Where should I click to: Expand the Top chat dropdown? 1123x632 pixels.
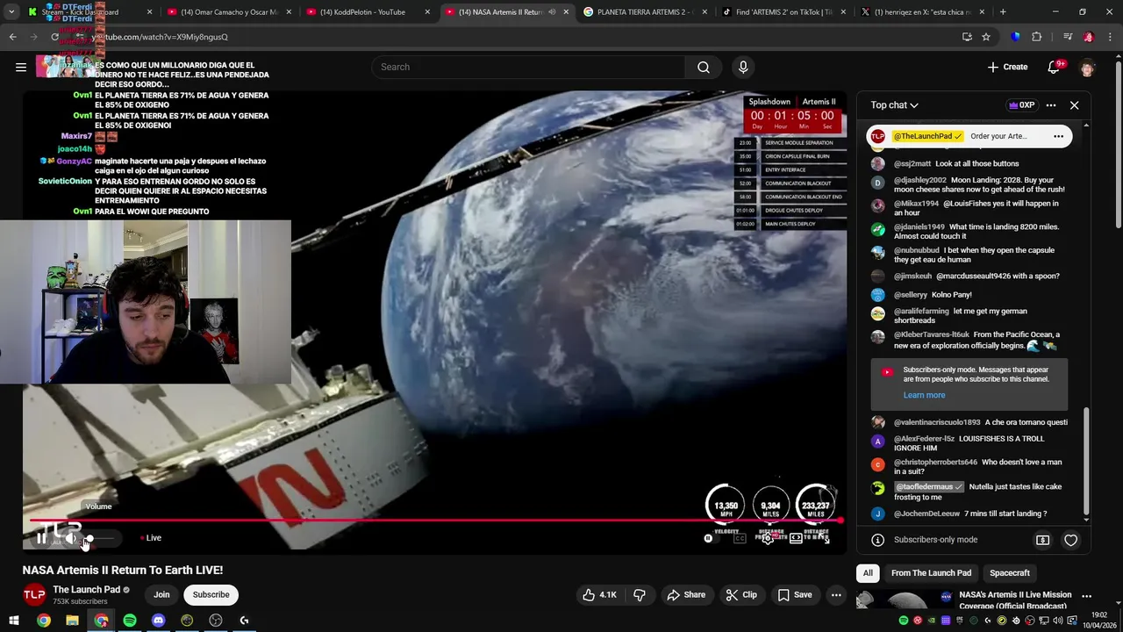[894, 105]
